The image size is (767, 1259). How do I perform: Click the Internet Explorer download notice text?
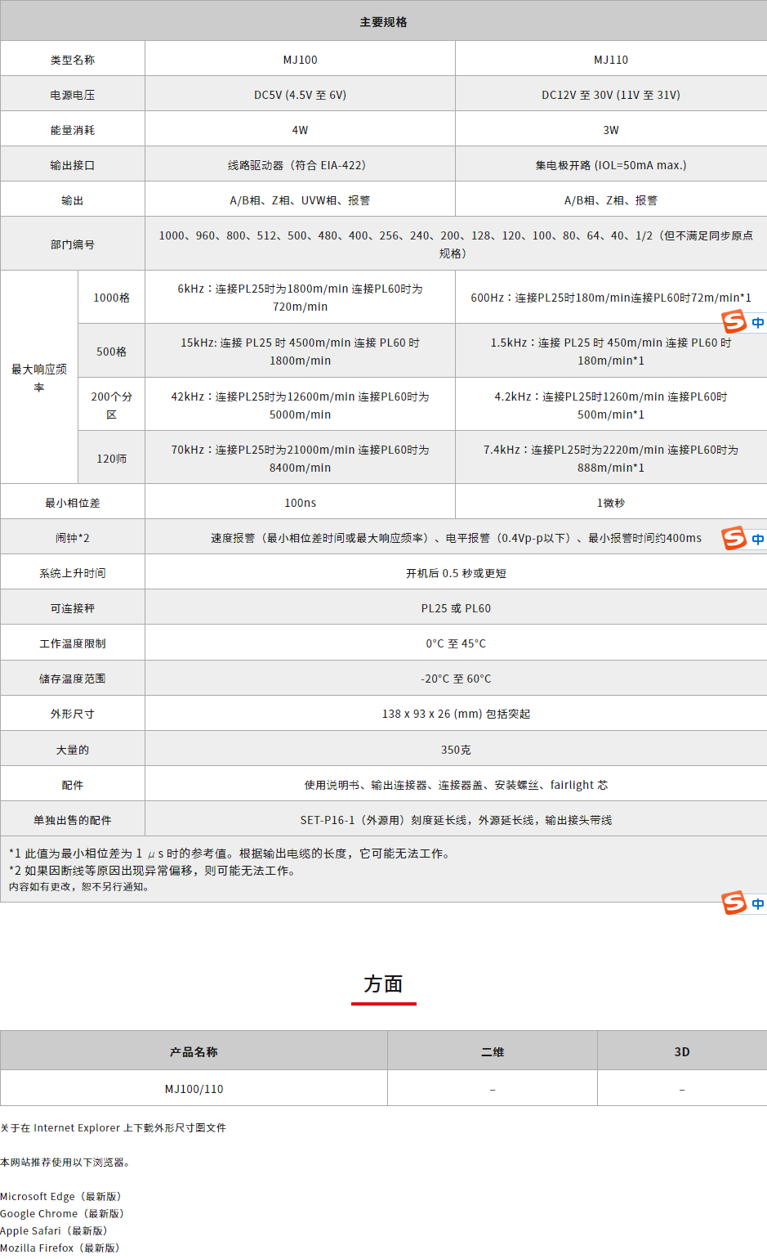pos(113,1127)
